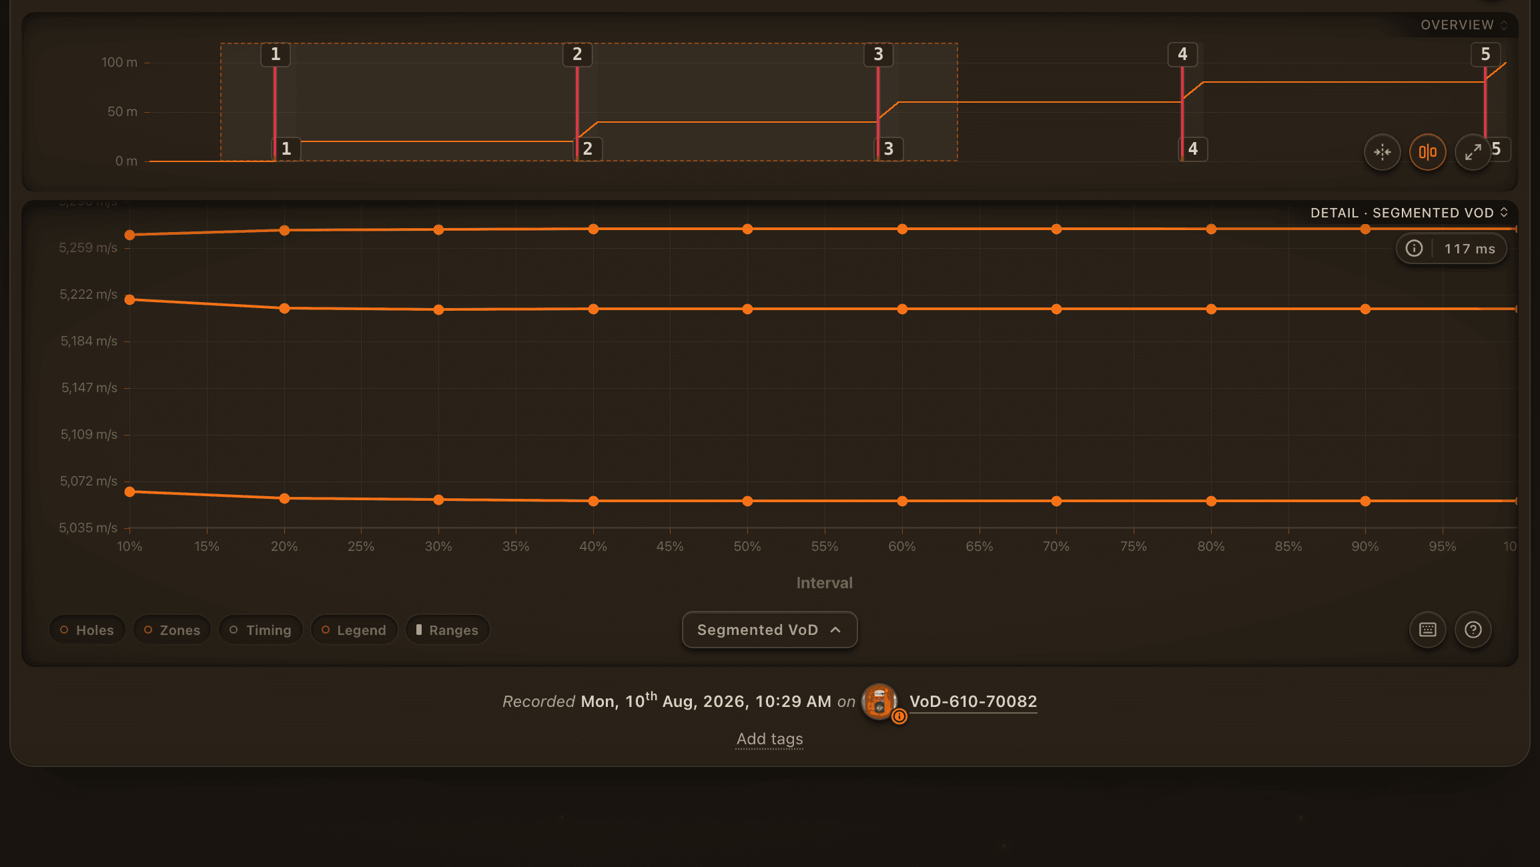Select top marker 1 in overview
Image resolution: width=1540 pixels, height=867 pixels.
pos(276,54)
